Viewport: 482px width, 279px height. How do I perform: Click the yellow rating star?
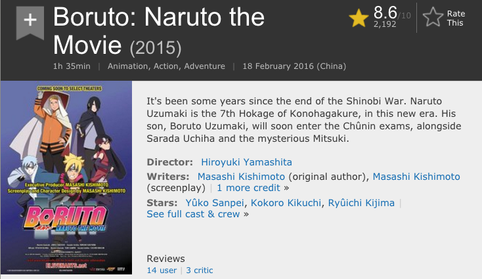point(359,18)
